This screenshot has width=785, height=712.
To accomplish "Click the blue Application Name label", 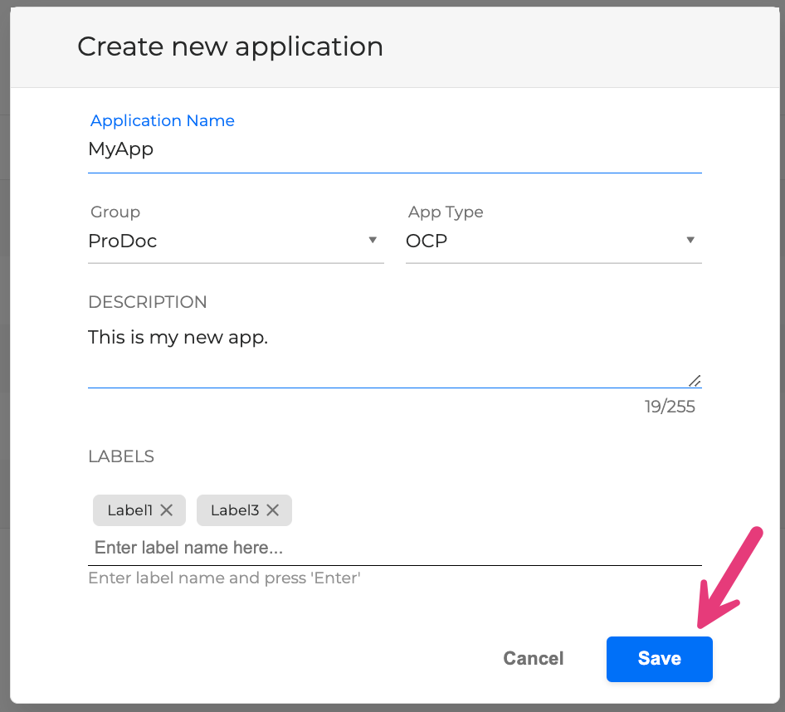I will (x=163, y=121).
